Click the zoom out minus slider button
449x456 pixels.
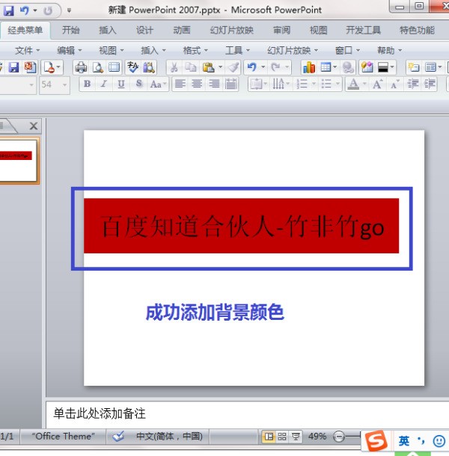click(x=339, y=436)
